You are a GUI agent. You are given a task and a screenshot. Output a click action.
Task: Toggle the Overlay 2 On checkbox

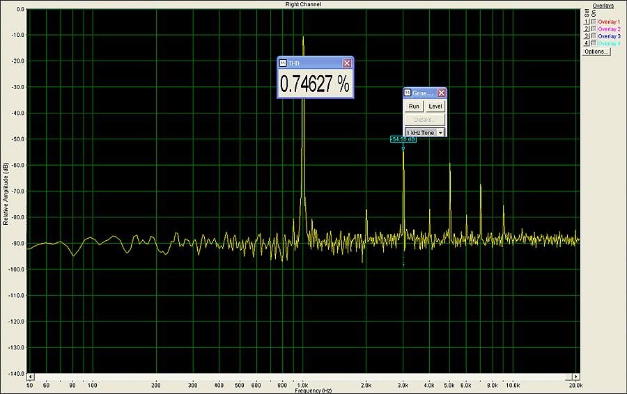tap(594, 29)
